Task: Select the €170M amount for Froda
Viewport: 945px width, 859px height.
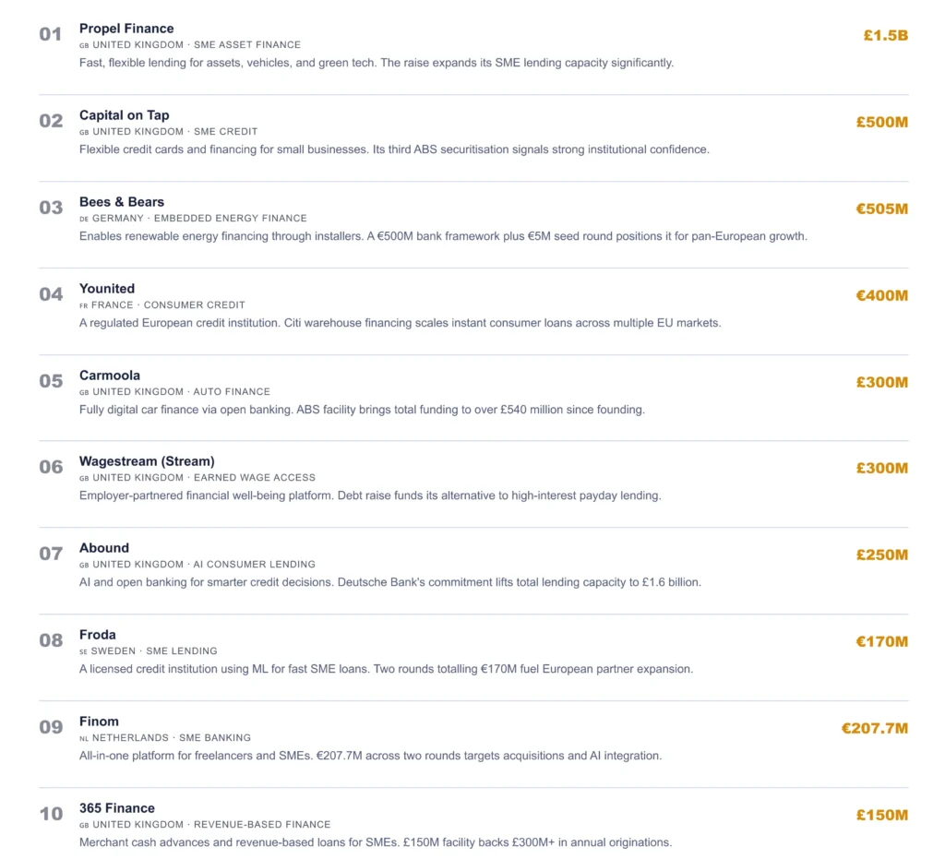Action: tap(881, 641)
